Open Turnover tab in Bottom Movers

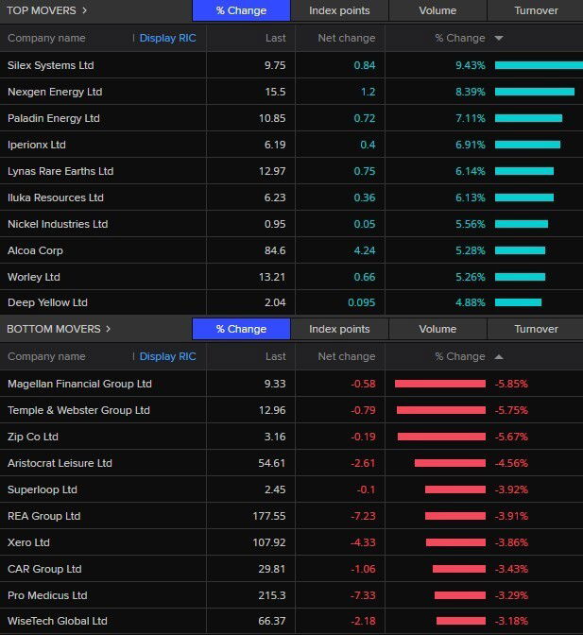tap(536, 329)
